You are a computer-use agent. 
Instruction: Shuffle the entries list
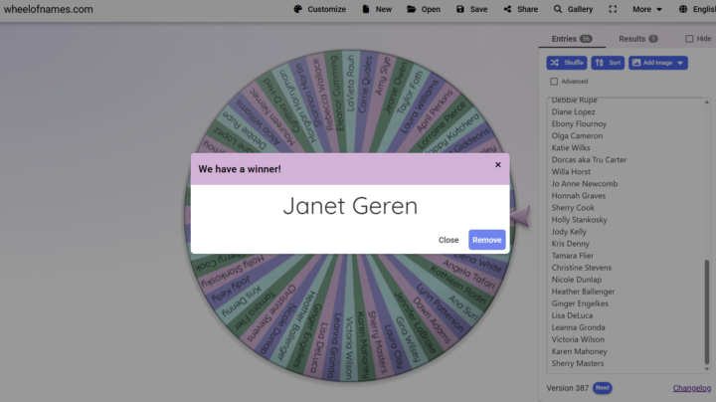click(x=567, y=63)
